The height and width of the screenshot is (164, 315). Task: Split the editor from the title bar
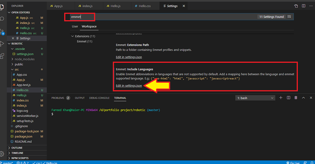pyautogui.click(x=303, y=6)
